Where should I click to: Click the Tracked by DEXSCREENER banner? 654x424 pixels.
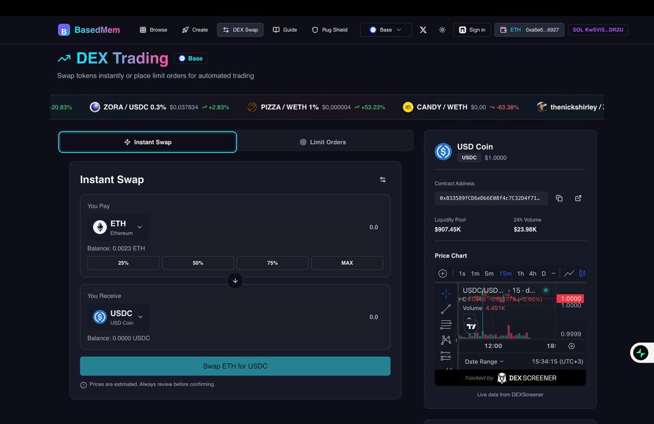click(x=510, y=378)
